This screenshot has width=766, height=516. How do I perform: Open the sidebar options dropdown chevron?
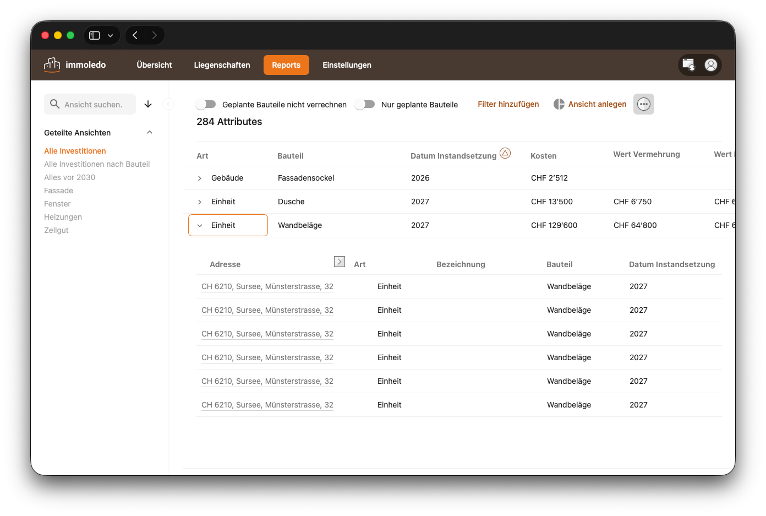pos(110,35)
